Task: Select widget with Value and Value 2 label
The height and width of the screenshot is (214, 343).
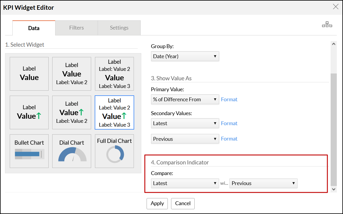Action: (72, 73)
